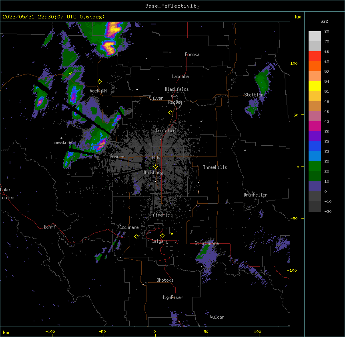Pick the white 70-80 dBZ legend swatch
Screen dimensions: 345x337
pos(315,36)
